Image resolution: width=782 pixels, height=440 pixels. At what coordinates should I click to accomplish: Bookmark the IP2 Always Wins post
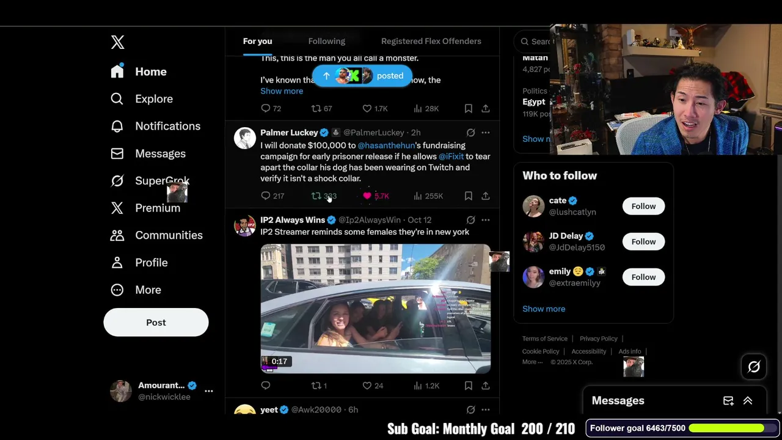coord(469,386)
